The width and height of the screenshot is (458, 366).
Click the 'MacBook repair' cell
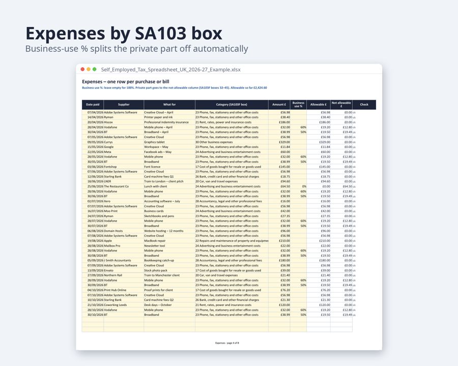coord(169,241)
